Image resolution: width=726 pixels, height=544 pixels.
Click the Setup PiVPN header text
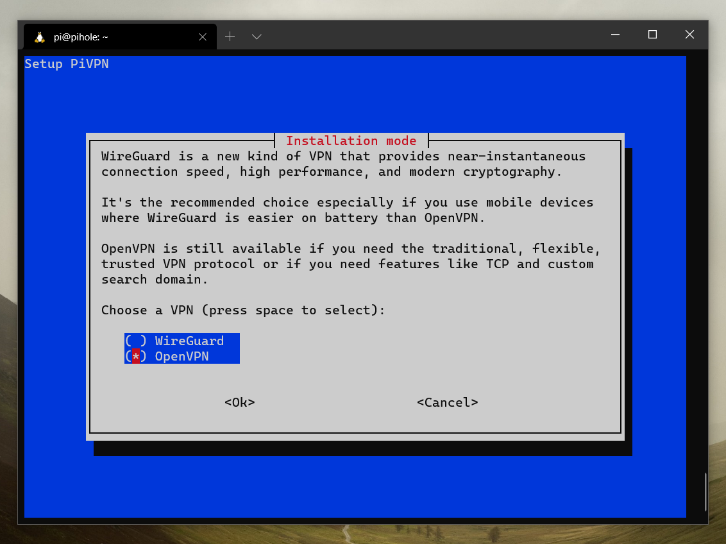(x=67, y=64)
